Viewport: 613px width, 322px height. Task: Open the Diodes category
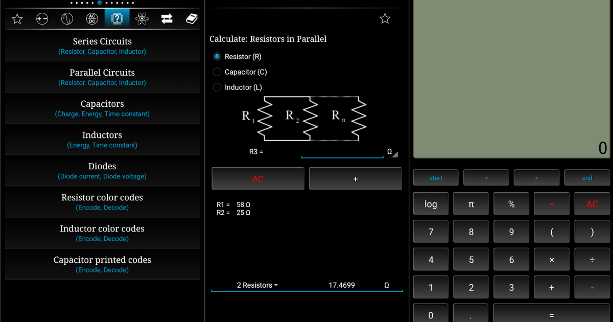pos(102,171)
